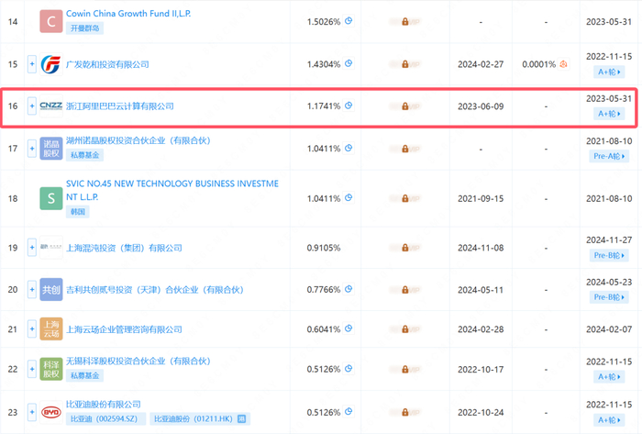Click the BYD logo thumbnail
The height and width of the screenshot is (434, 642).
pos(51,412)
